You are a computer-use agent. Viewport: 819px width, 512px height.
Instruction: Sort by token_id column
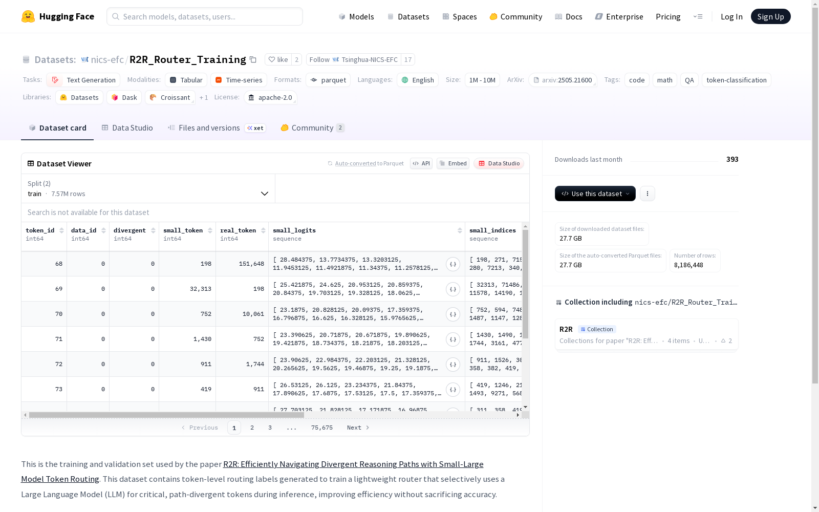(61, 230)
